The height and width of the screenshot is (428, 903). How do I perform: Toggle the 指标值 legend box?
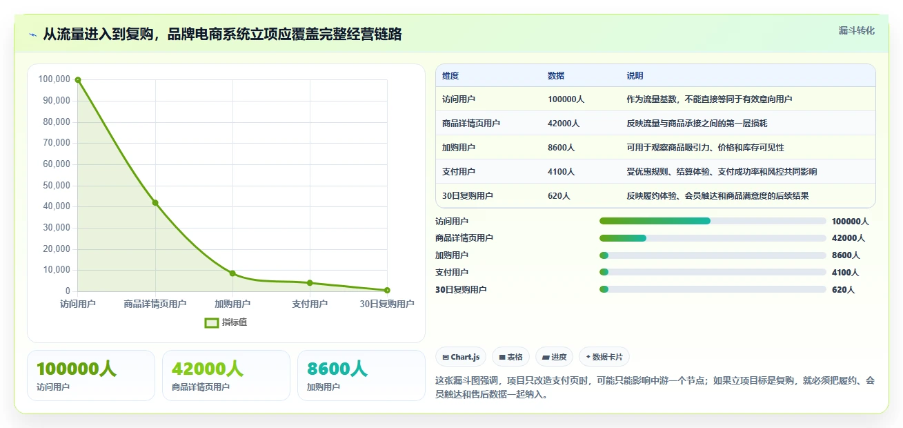[x=212, y=322]
